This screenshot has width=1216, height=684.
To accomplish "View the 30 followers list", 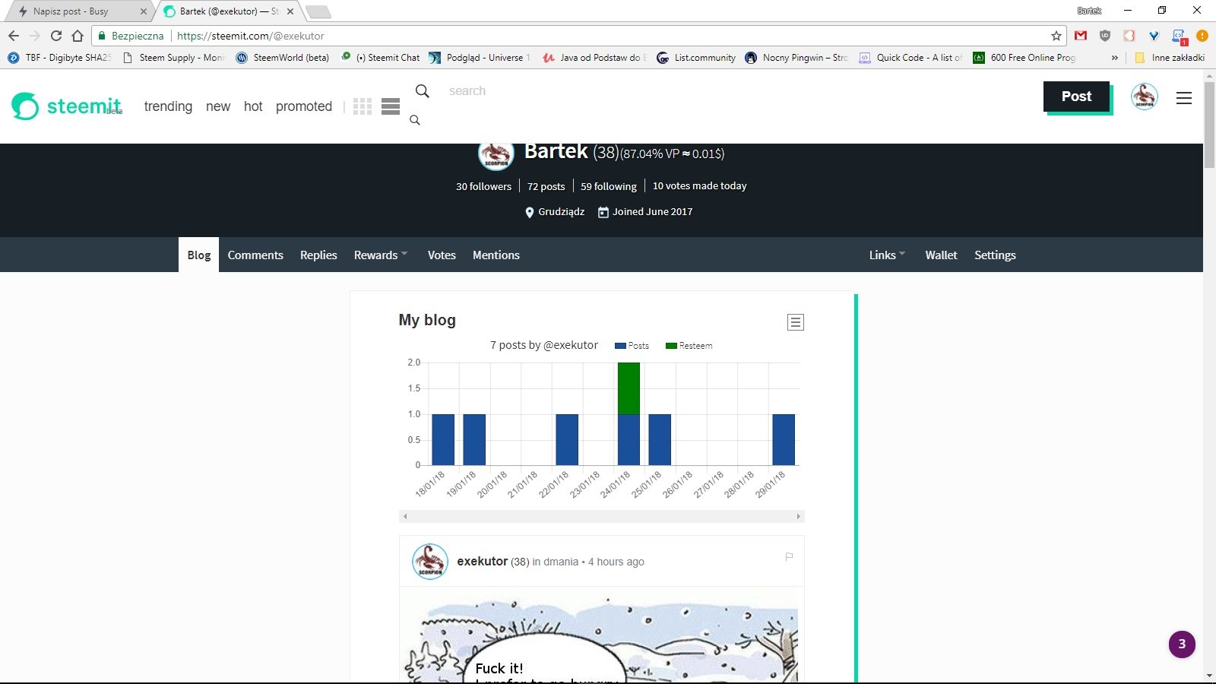I will pos(483,186).
